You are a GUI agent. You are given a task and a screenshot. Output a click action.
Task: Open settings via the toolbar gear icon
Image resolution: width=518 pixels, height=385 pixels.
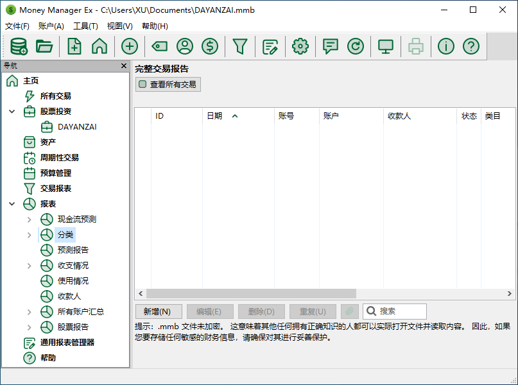click(300, 46)
